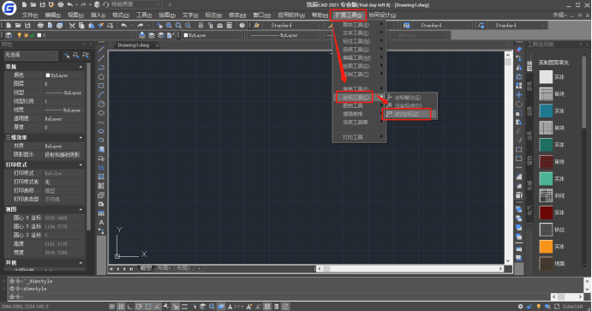Switch to the 布局1 layout tab
Screen dimensions: 592x311
tap(164, 268)
